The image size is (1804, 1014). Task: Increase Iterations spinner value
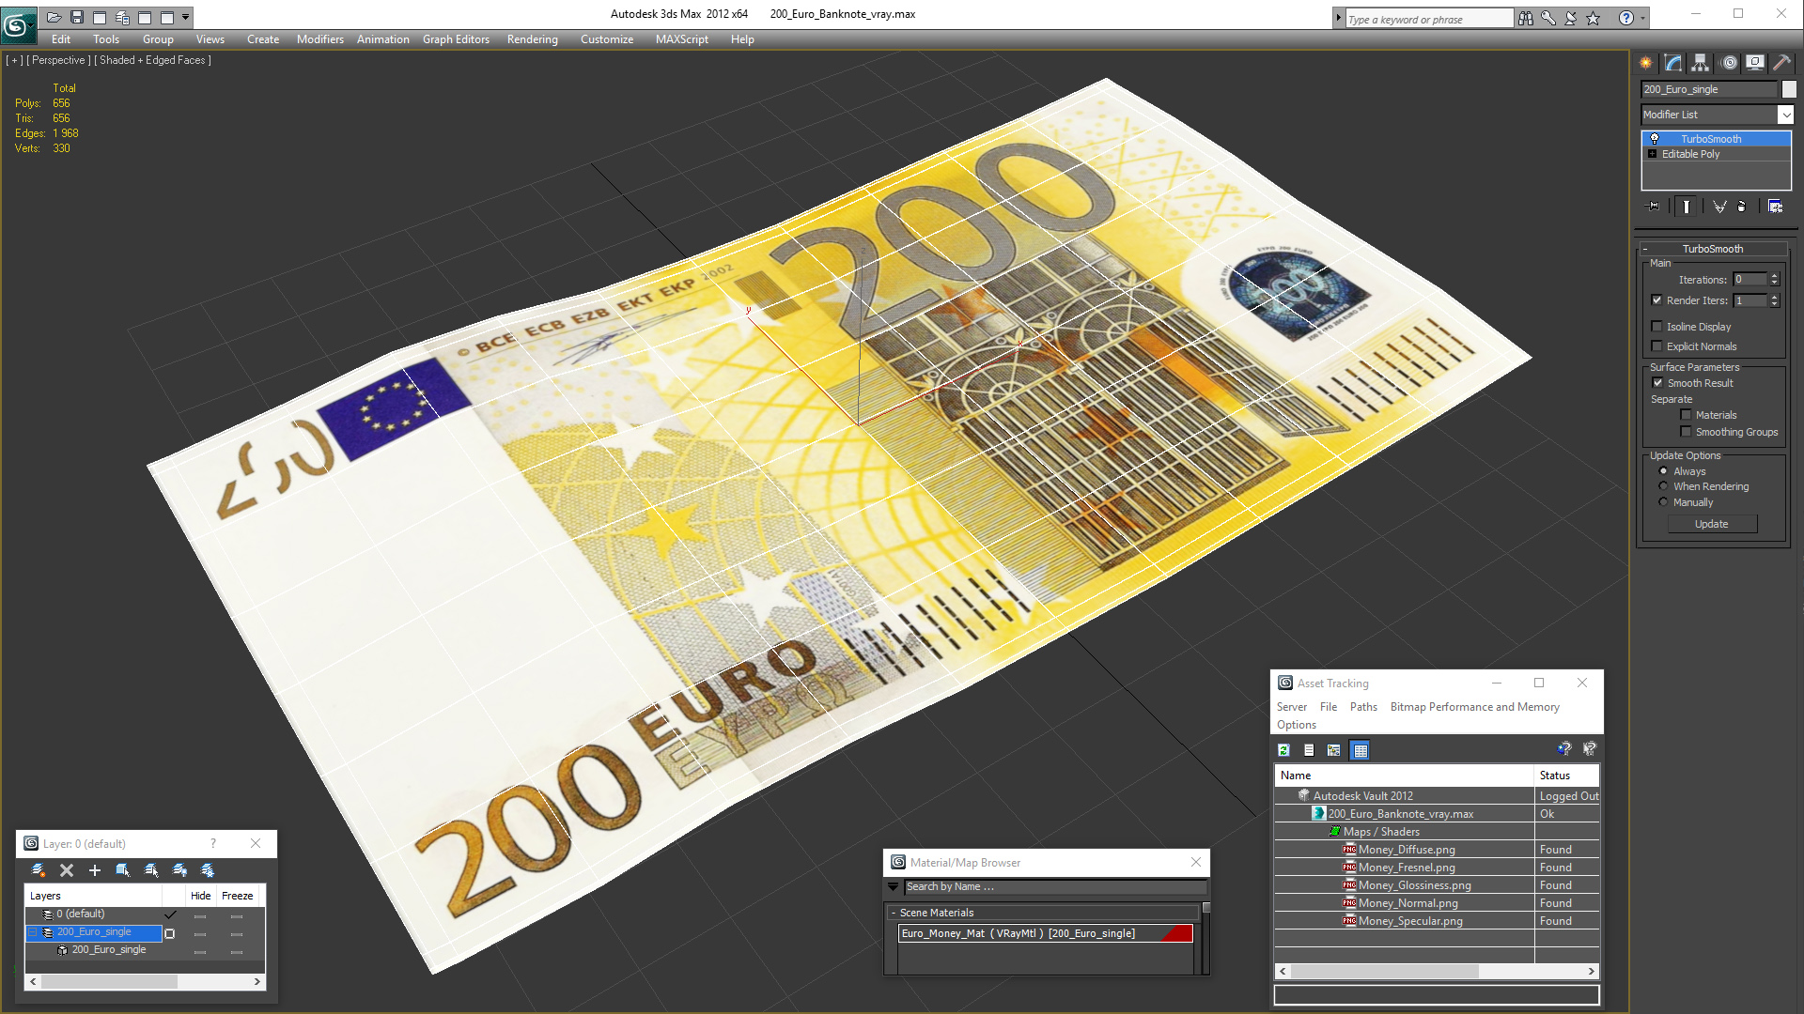point(1774,276)
